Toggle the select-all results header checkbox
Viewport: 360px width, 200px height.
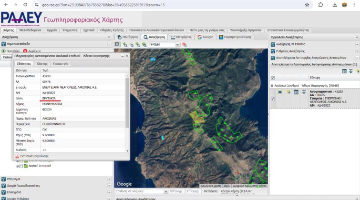[273, 78]
